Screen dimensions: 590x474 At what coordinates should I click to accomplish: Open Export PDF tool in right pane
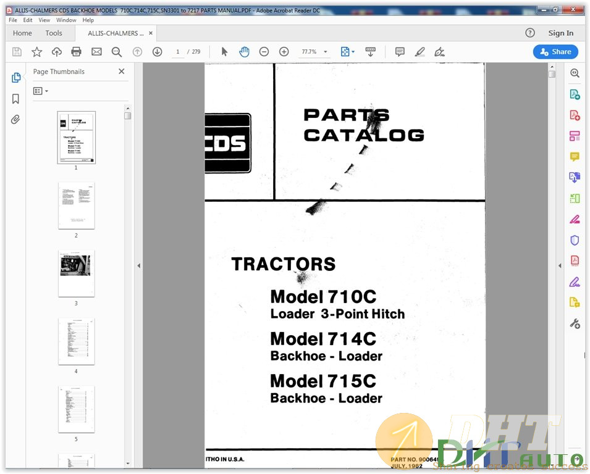pos(575,94)
